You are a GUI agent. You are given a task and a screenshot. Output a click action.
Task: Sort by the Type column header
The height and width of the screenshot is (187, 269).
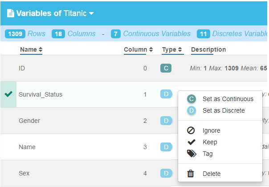[x=172, y=49]
